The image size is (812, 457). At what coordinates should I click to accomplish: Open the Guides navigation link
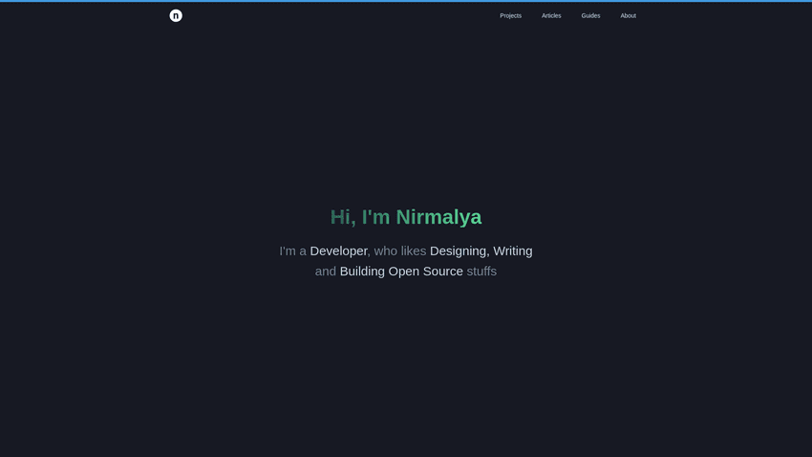(x=590, y=15)
